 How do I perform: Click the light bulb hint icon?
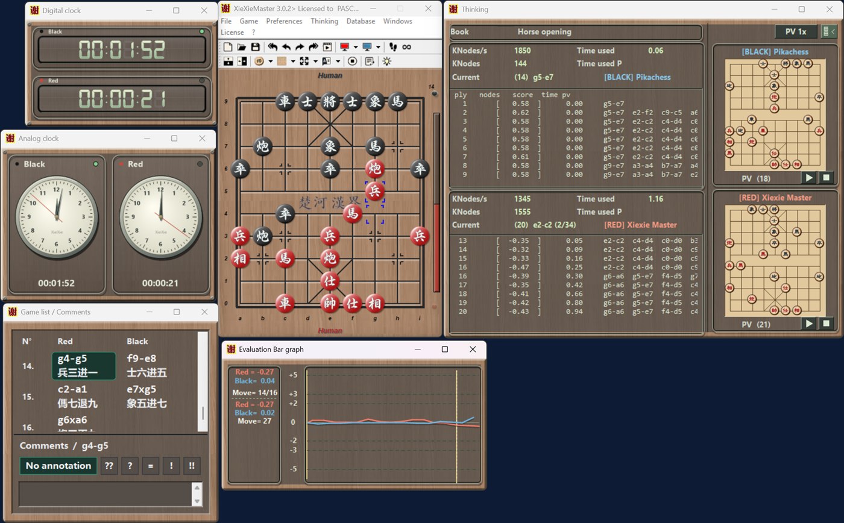click(386, 61)
